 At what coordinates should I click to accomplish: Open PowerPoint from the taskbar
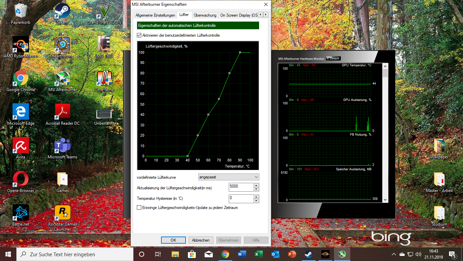[x=292, y=254]
